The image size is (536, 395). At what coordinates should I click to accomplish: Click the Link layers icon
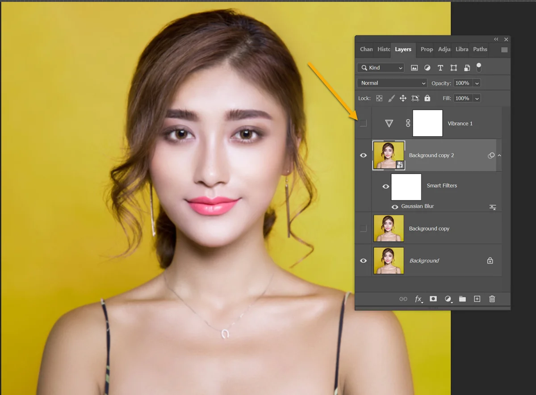[x=403, y=299]
